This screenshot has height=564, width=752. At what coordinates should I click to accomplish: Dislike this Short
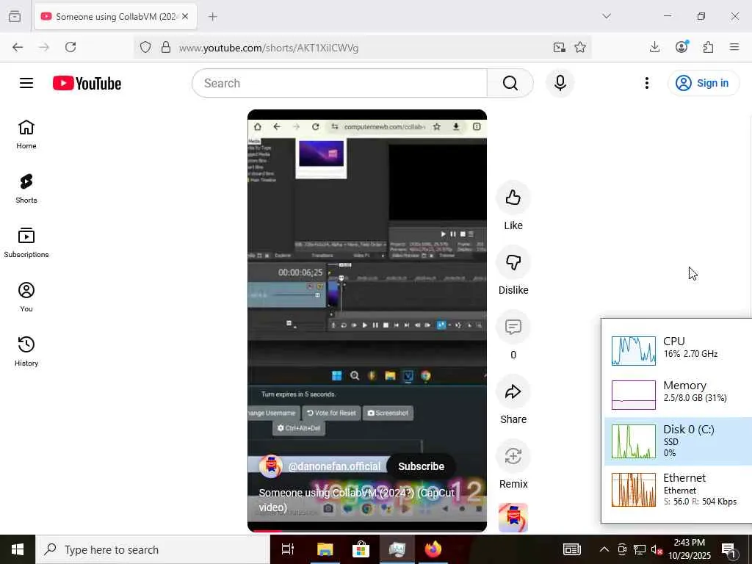tap(513, 262)
